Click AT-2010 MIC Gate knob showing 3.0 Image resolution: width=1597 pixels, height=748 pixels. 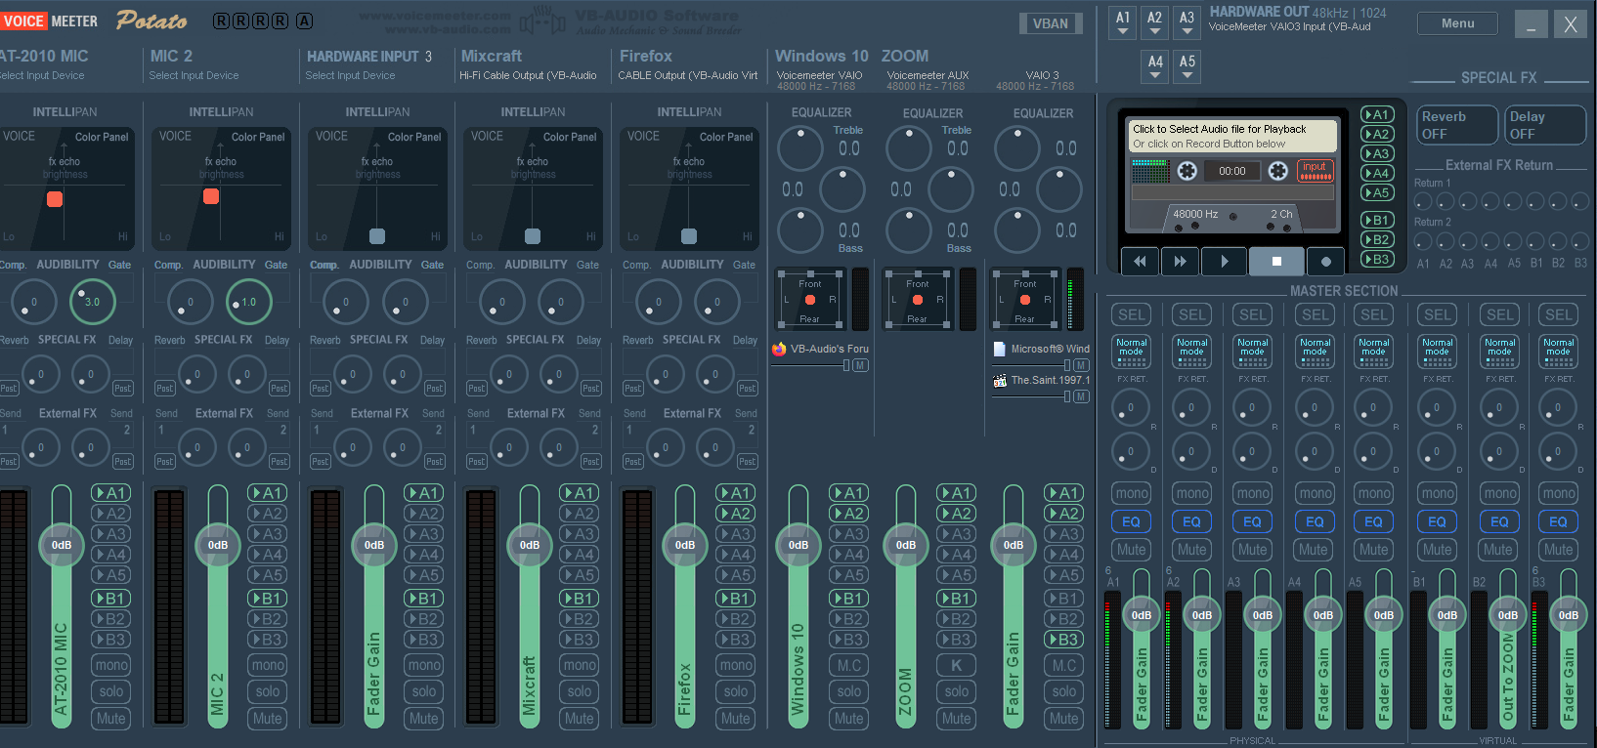pos(92,301)
